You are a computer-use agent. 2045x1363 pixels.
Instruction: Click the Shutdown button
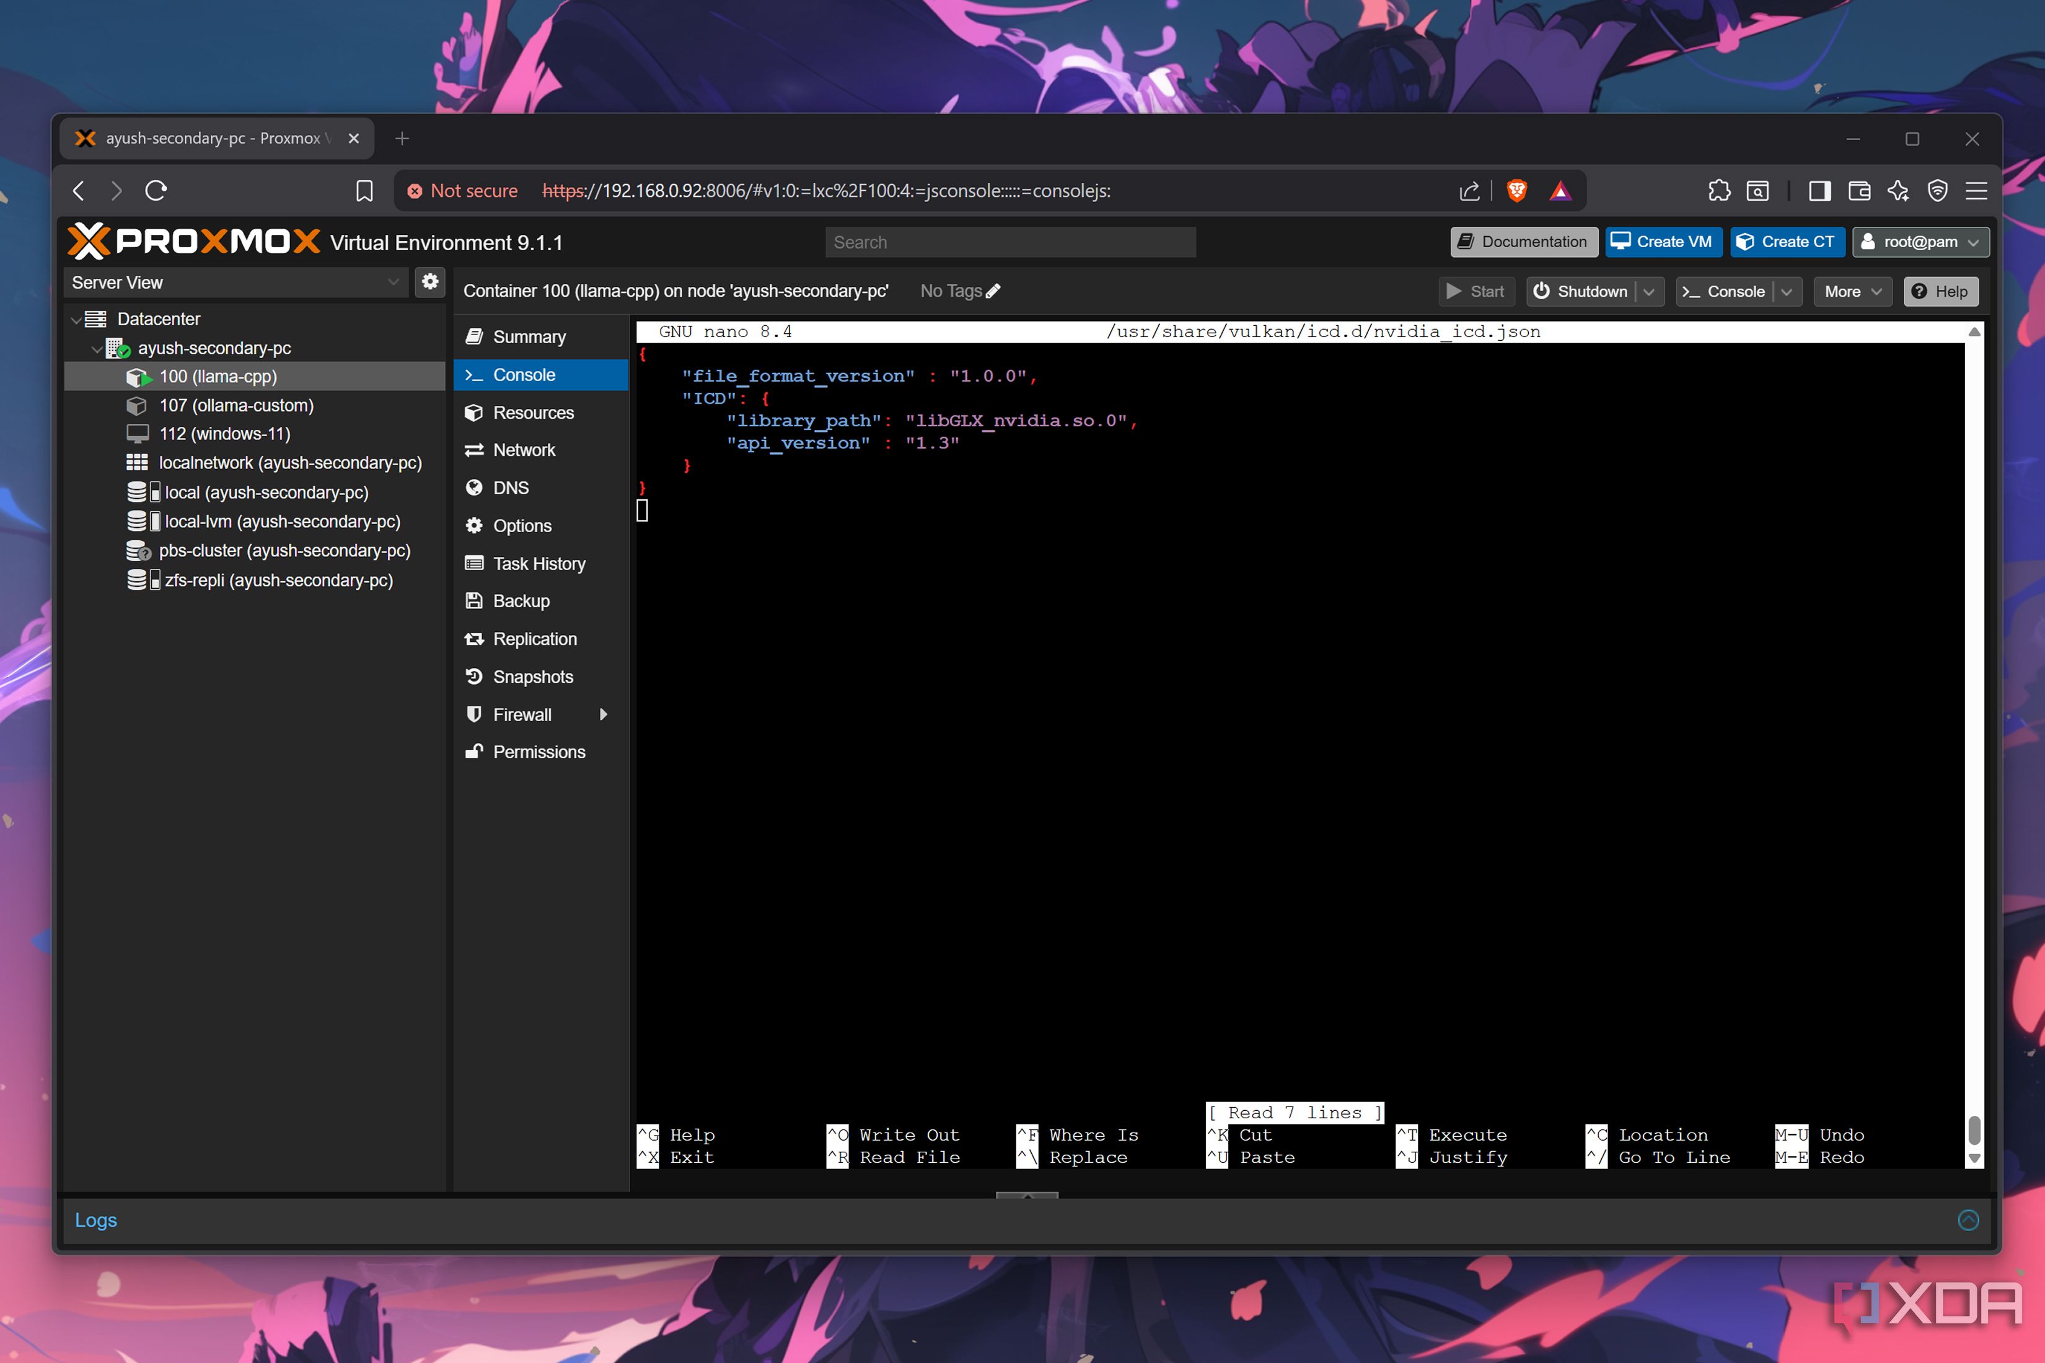pos(1581,292)
